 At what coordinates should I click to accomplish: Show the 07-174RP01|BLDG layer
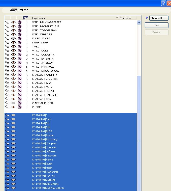point(14,131)
